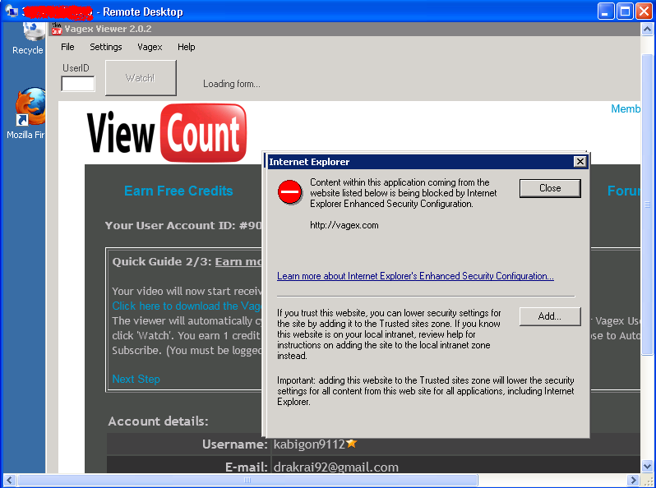The image size is (656, 488).
Task: Minimize the Remote Desktop window
Action: coord(605,12)
